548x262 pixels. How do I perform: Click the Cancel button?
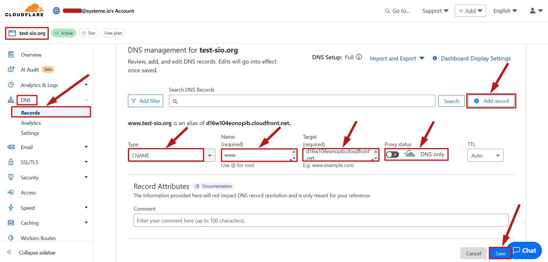coord(473,253)
